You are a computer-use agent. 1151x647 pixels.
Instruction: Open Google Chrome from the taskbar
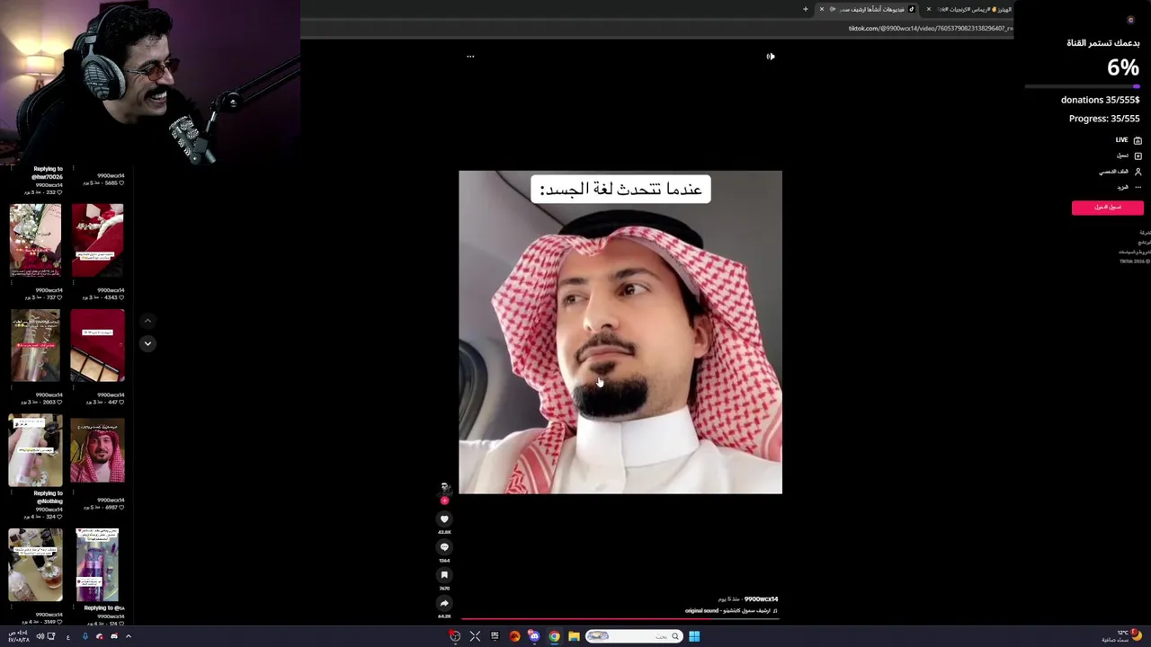point(554,636)
